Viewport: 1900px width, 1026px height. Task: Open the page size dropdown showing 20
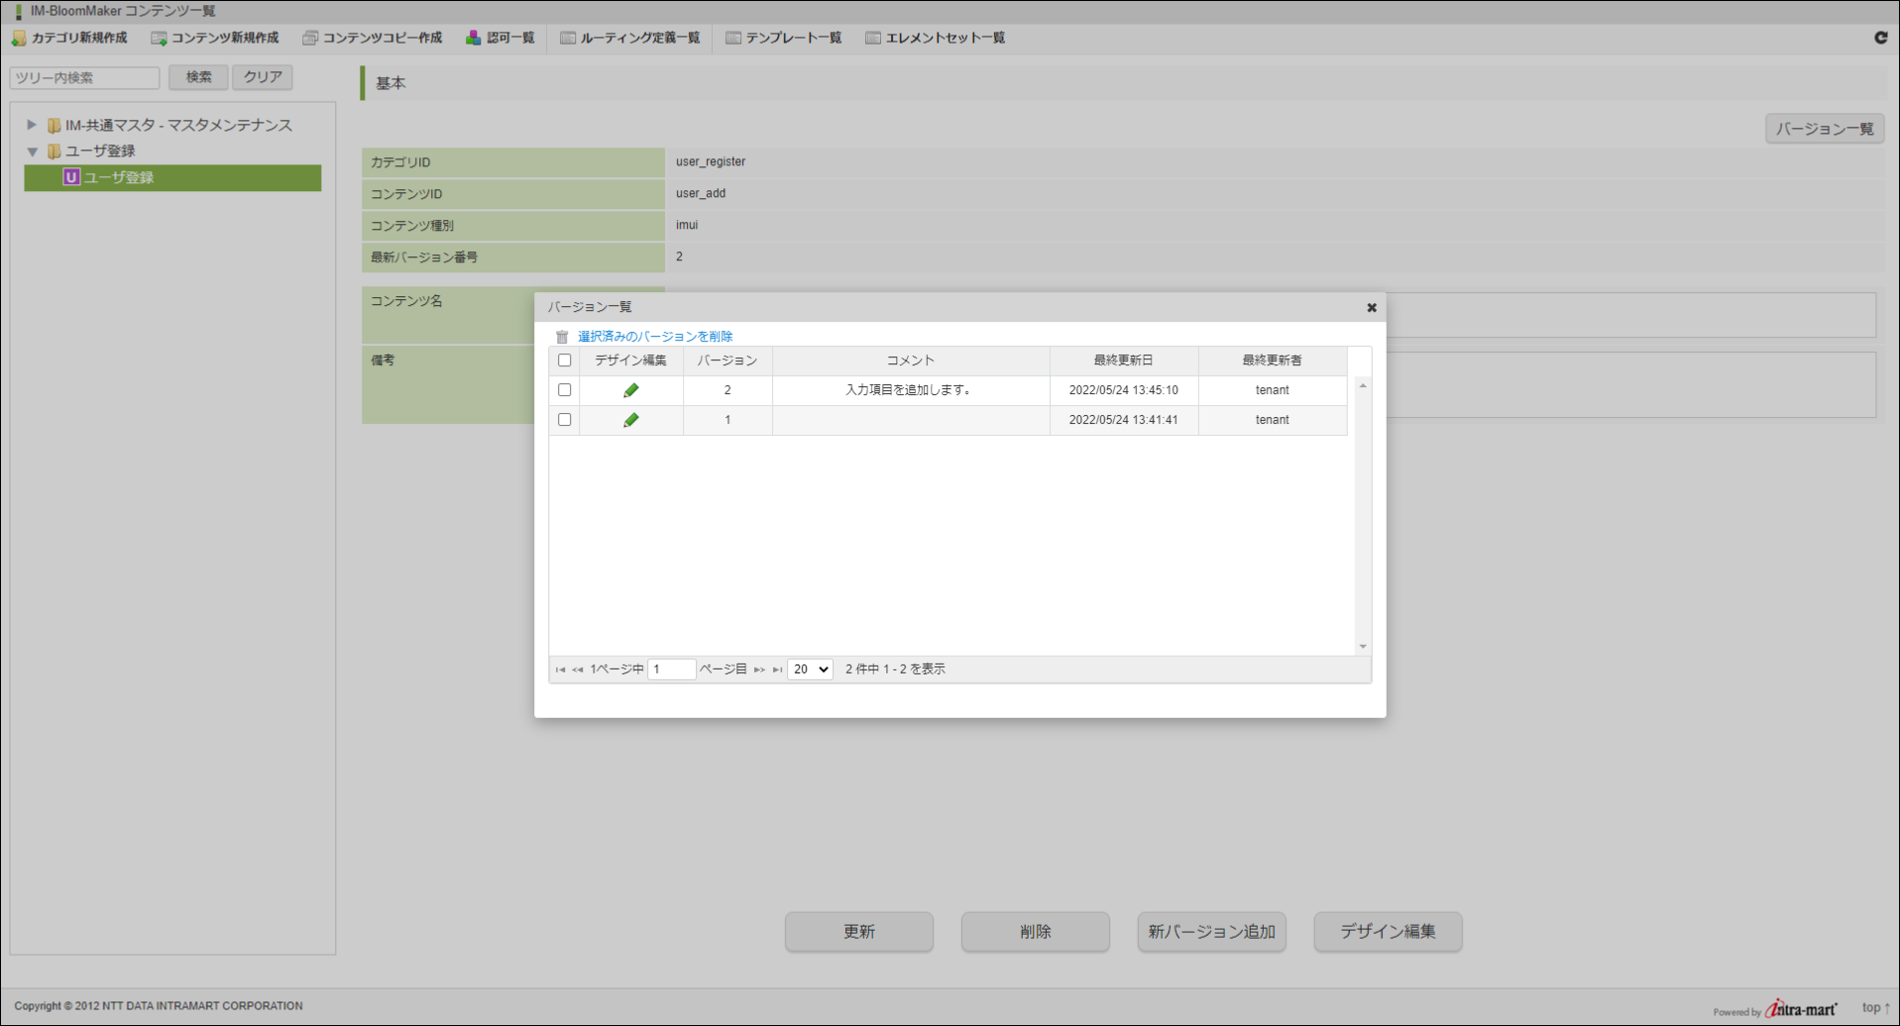809,668
